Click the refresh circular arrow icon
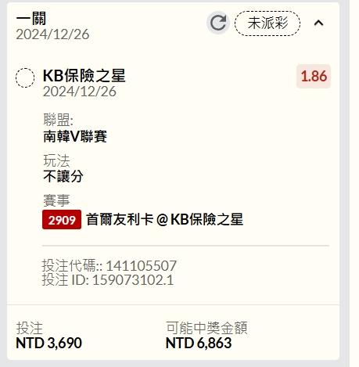 (218, 23)
